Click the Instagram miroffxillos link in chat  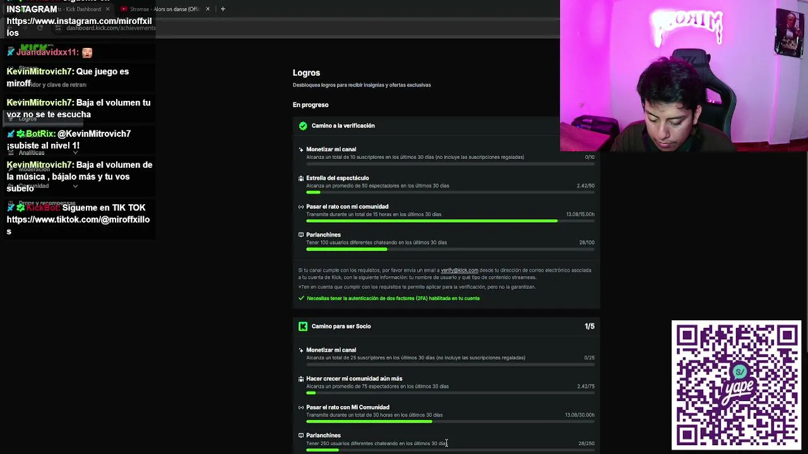80,26
